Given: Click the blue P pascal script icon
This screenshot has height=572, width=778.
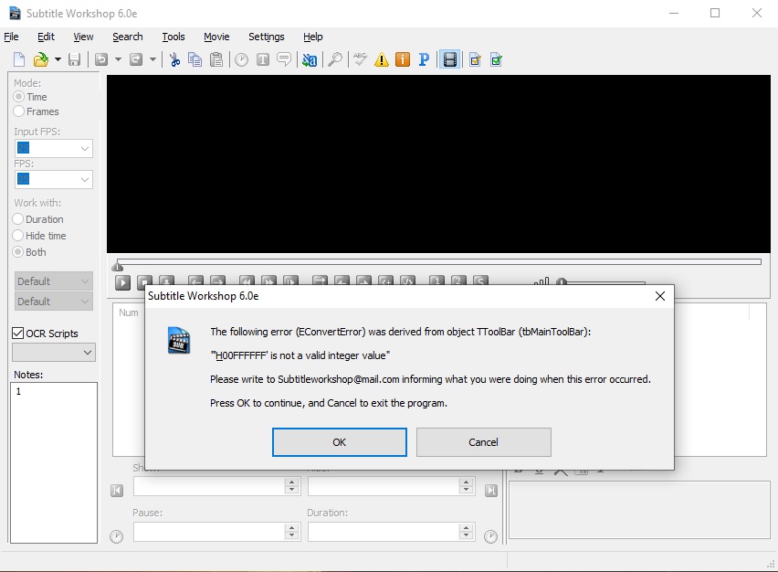Looking at the screenshot, I should click(424, 60).
